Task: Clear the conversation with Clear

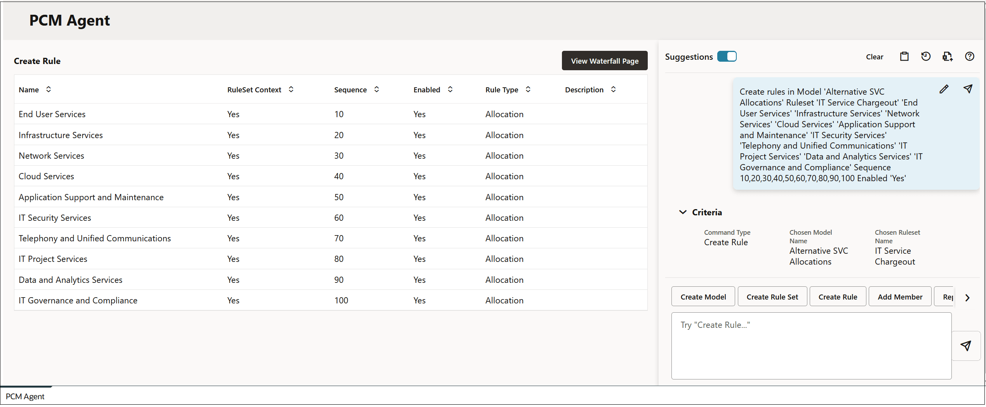Action: 874,56
